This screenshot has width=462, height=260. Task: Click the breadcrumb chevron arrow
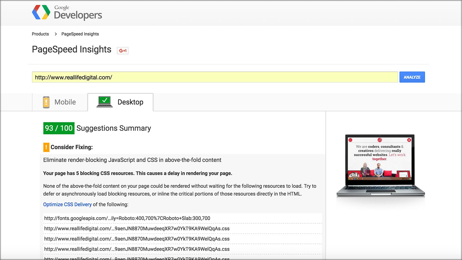(56, 34)
